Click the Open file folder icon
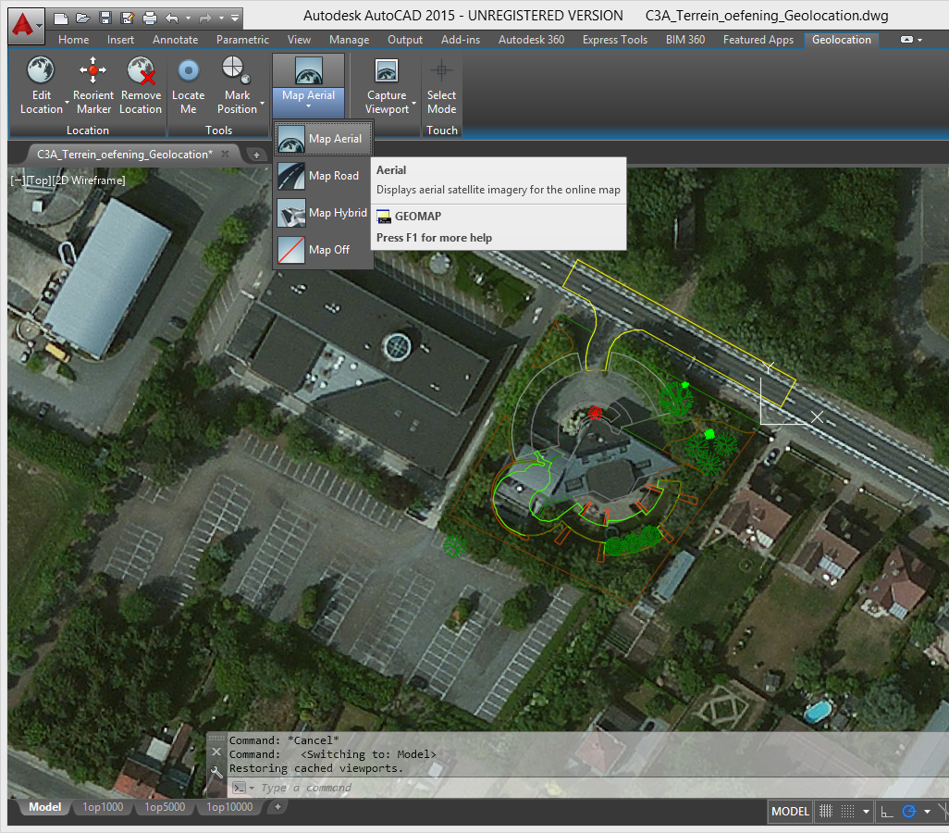This screenshot has width=949, height=833. coord(83,19)
